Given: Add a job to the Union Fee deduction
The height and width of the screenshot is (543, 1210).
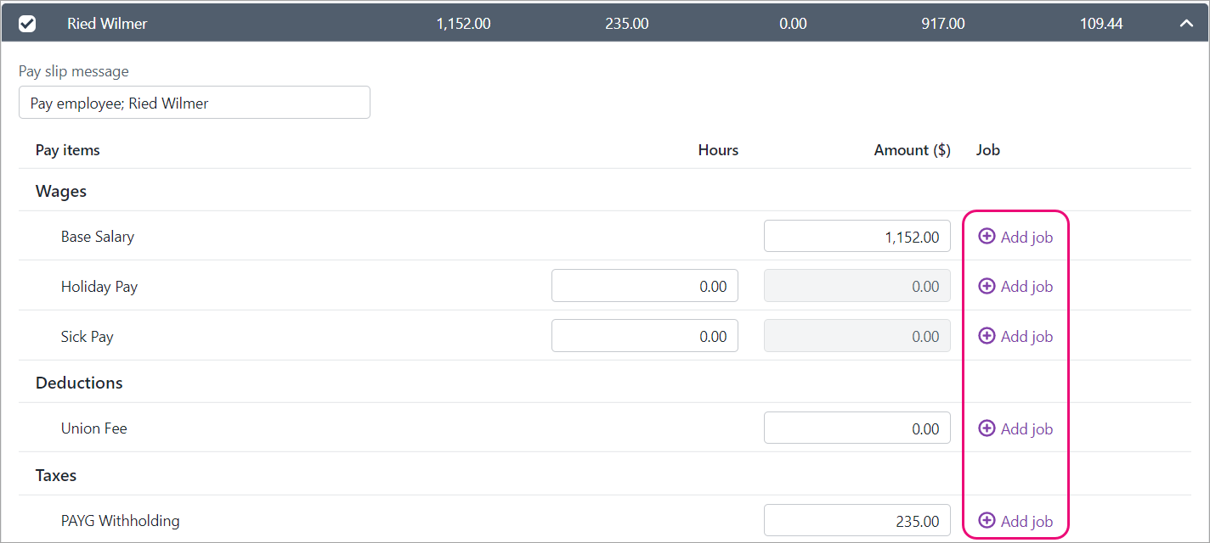Looking at the screenshot, I should point(1016,428).
